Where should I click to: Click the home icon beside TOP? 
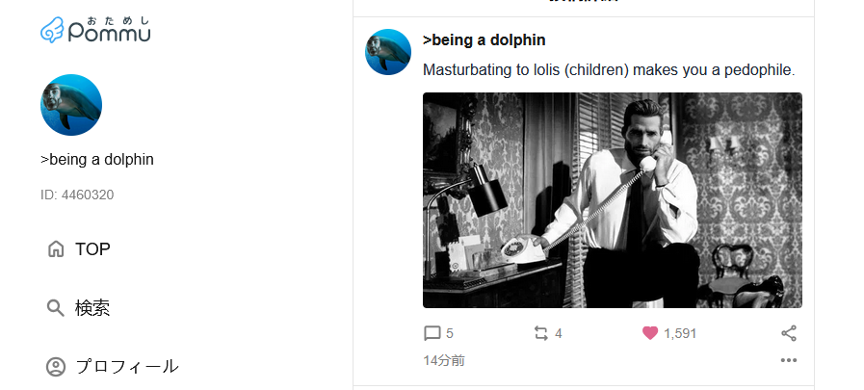pos(56,249)
